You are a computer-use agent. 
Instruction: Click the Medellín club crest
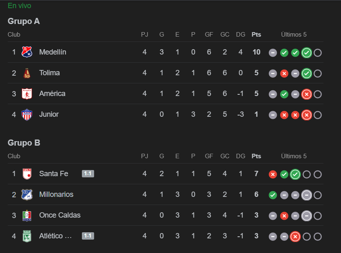[27, 52]
